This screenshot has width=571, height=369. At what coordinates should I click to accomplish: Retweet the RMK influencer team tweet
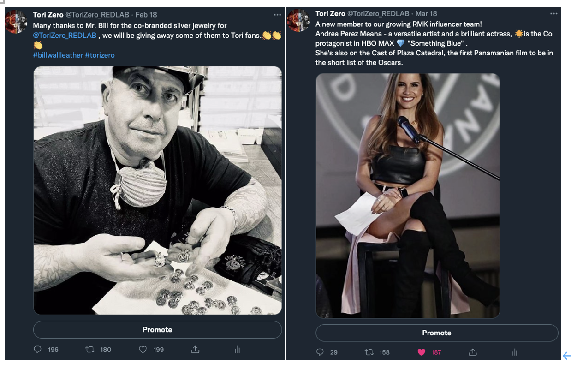click(x=369, y=352)
